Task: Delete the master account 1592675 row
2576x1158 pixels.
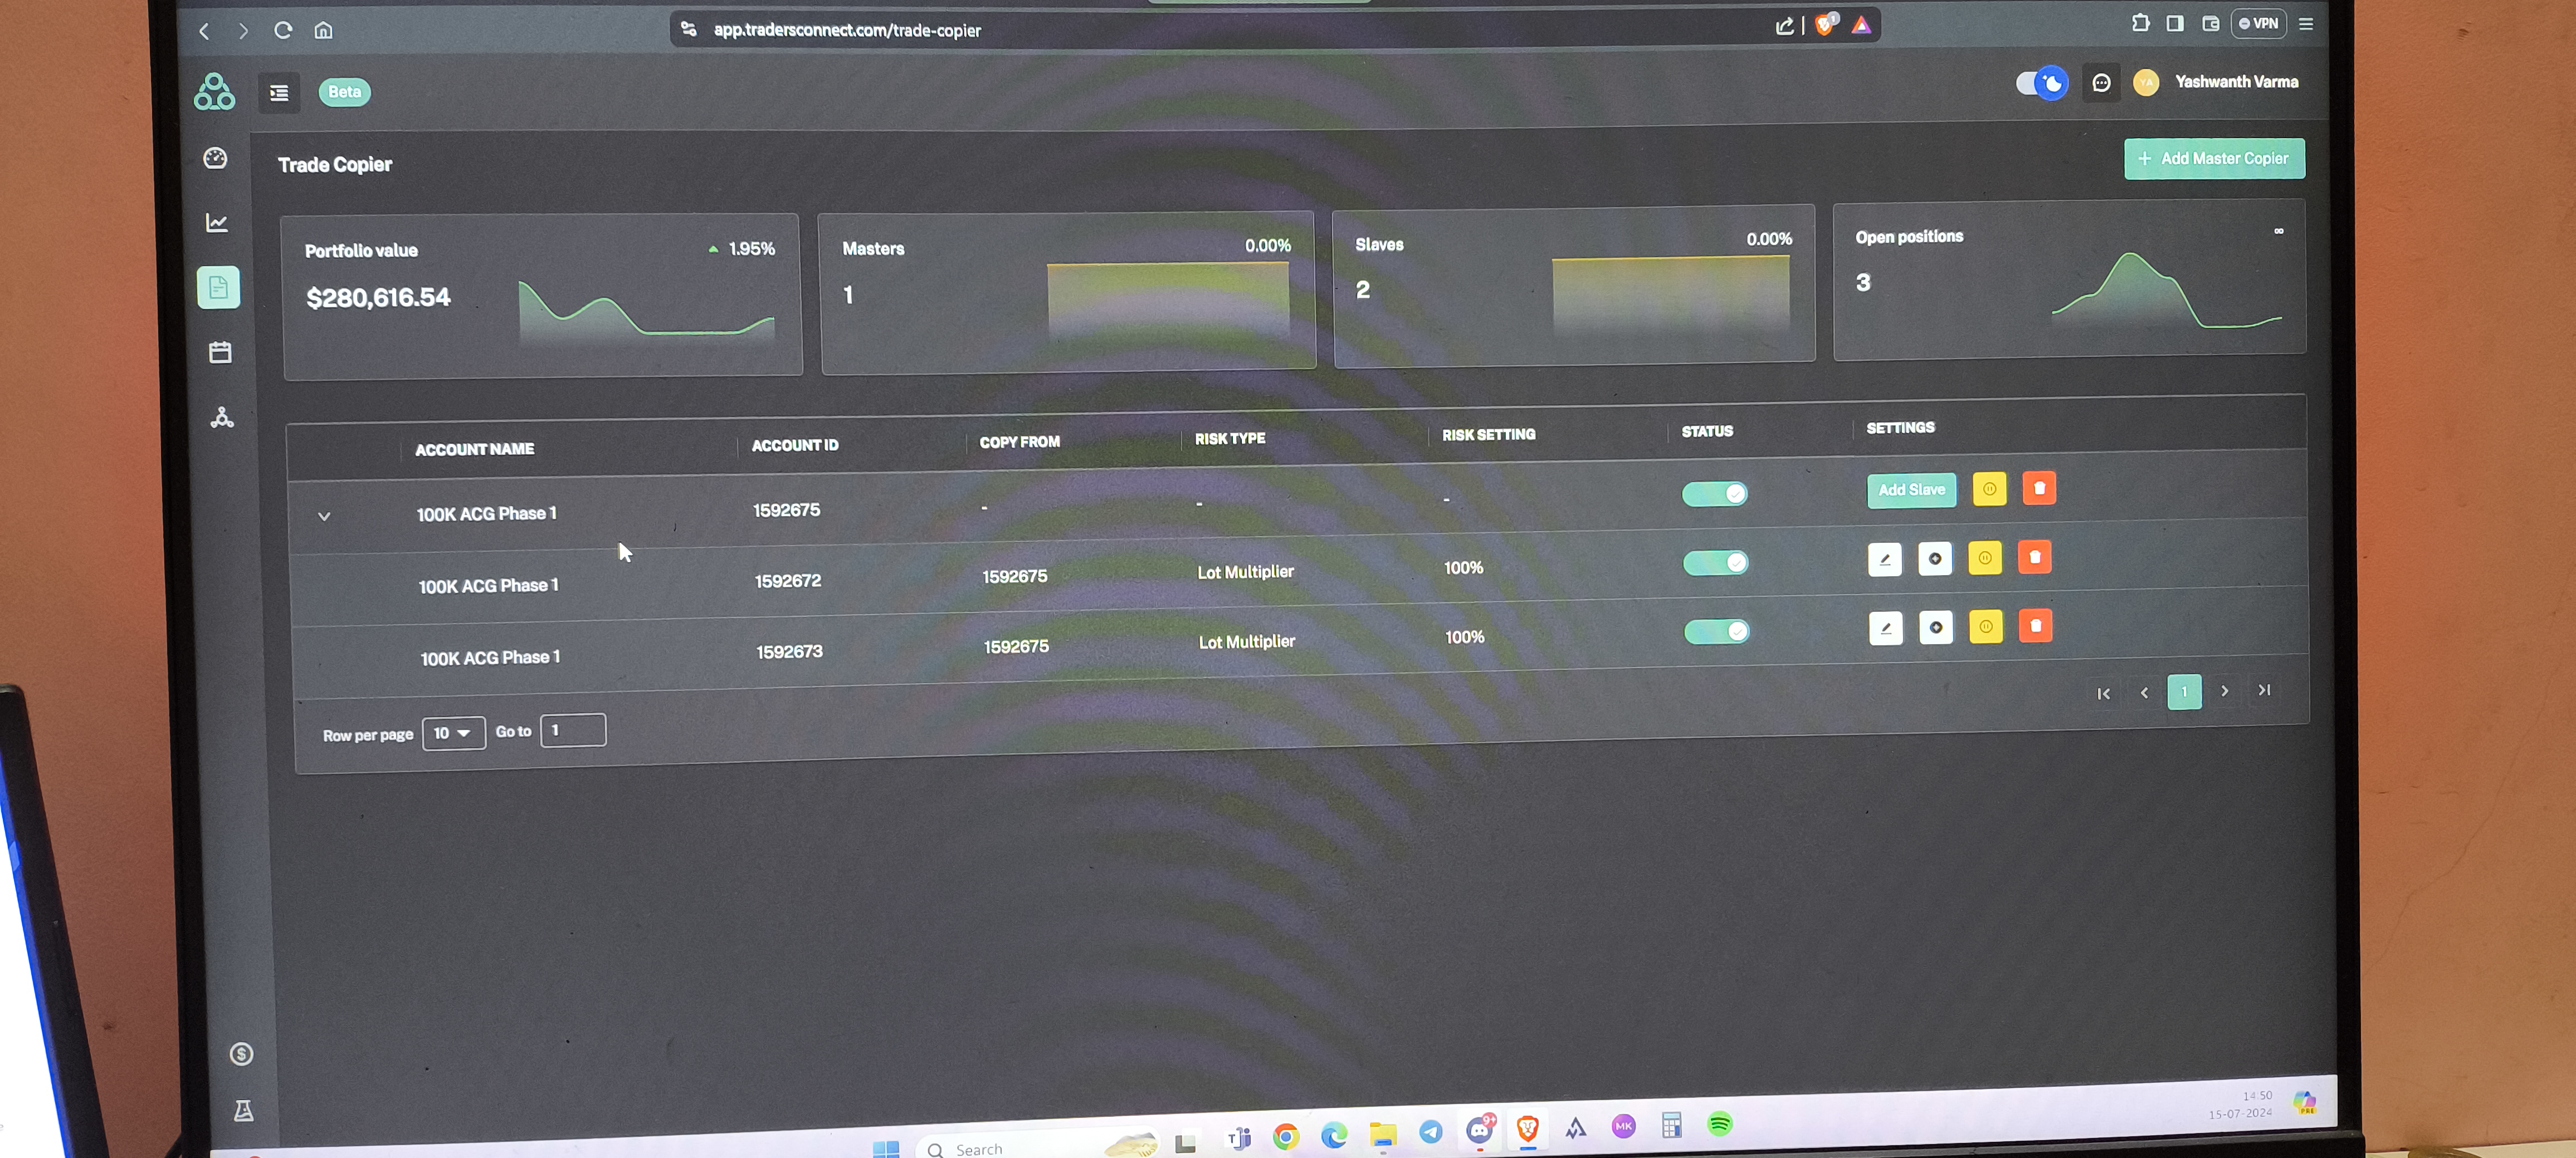Action: click(x=2039, y=489)
